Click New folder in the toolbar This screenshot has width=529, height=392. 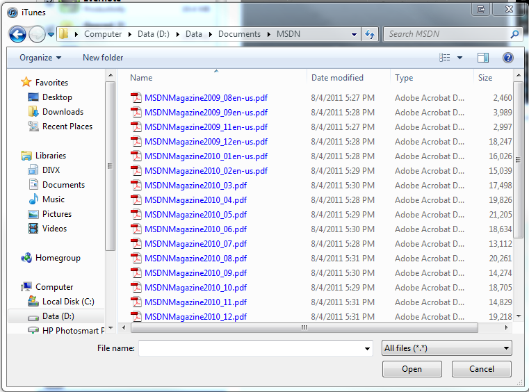click(103, 58)
